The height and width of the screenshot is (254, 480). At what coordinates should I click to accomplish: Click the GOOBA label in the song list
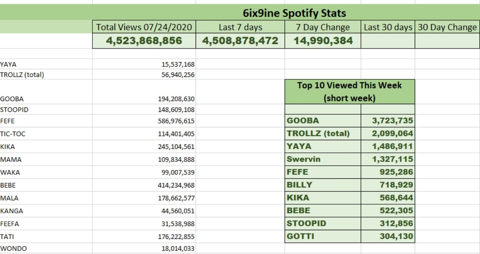coord(12,99)
